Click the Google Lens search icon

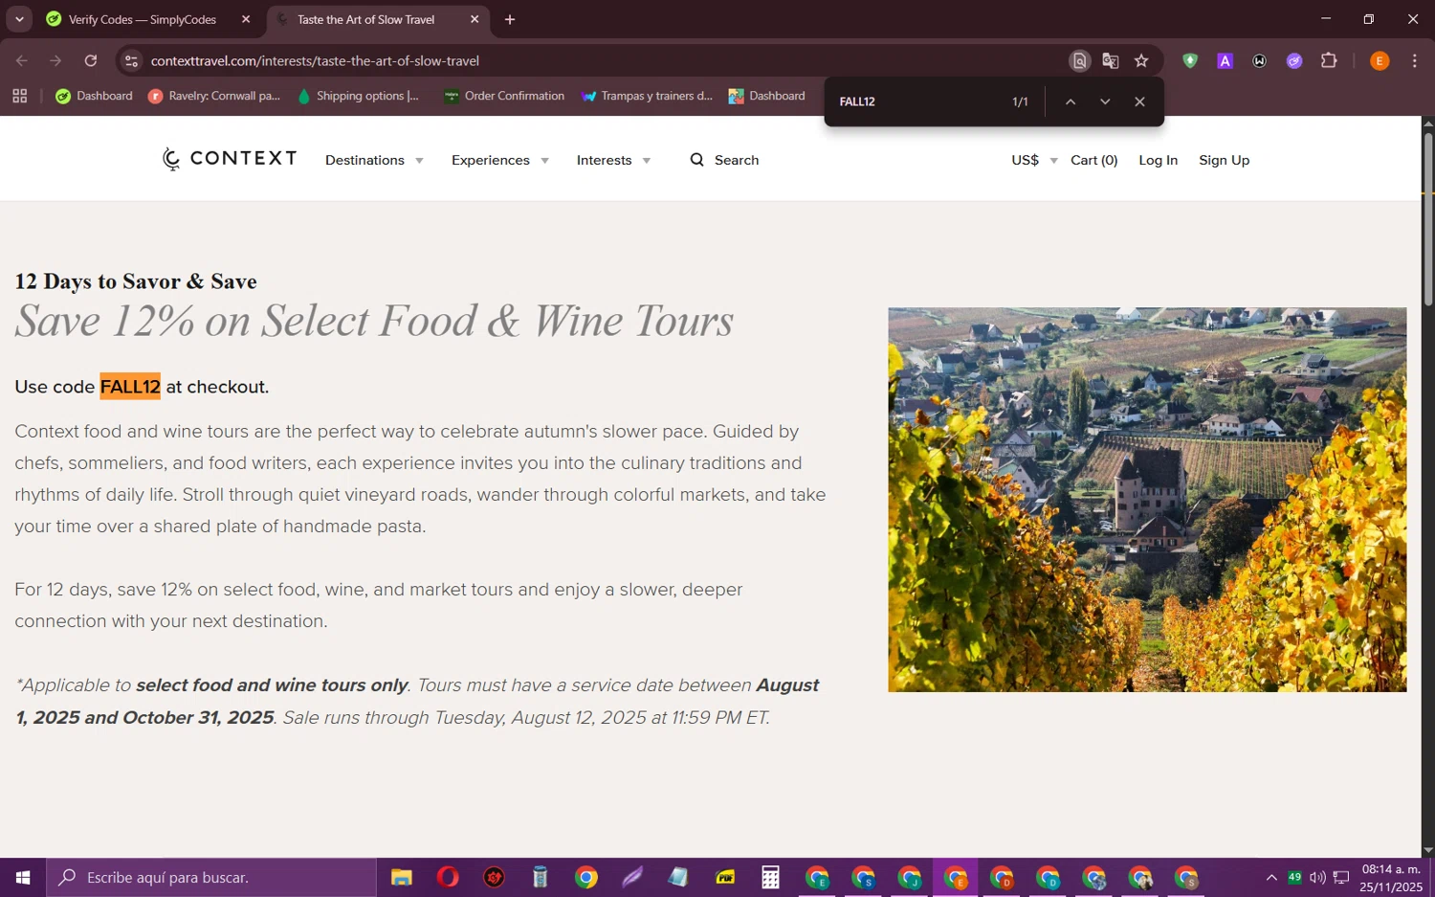(x=1079, y=60)
